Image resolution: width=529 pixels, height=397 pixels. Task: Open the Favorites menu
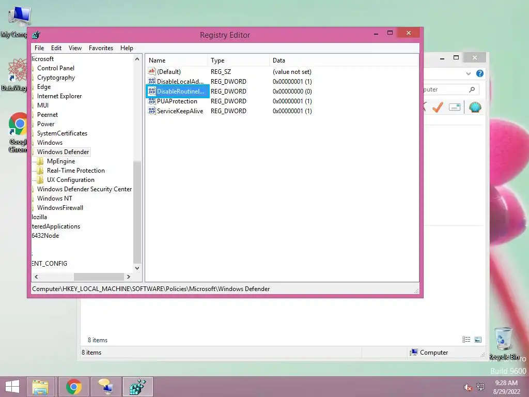tap(101, 48)
